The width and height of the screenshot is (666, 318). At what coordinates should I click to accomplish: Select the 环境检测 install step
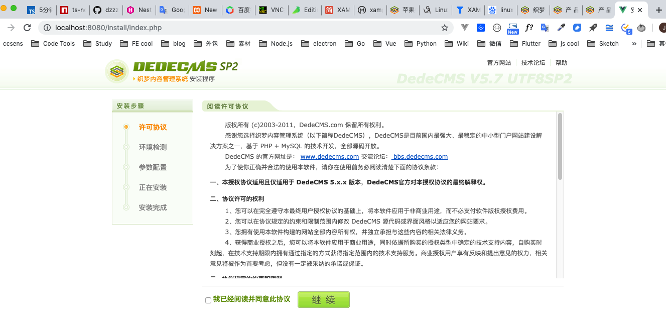tap(153, 147)
